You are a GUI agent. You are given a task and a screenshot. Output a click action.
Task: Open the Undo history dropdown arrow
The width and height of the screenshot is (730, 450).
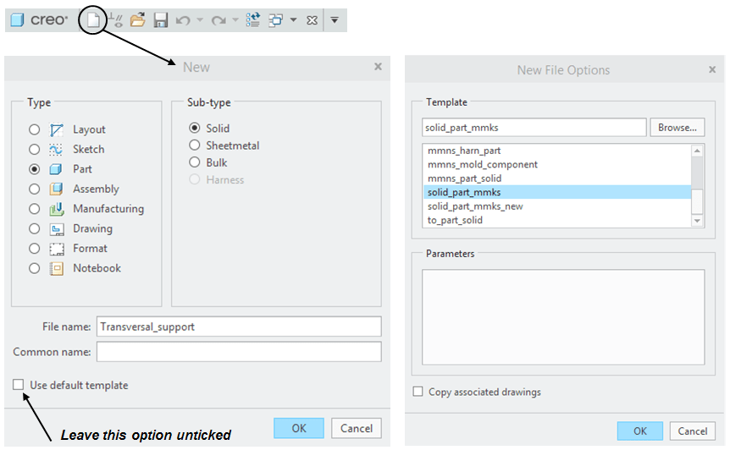200,19
